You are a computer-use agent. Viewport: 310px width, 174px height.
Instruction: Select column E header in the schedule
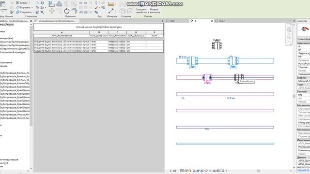(x=154, y=32)
